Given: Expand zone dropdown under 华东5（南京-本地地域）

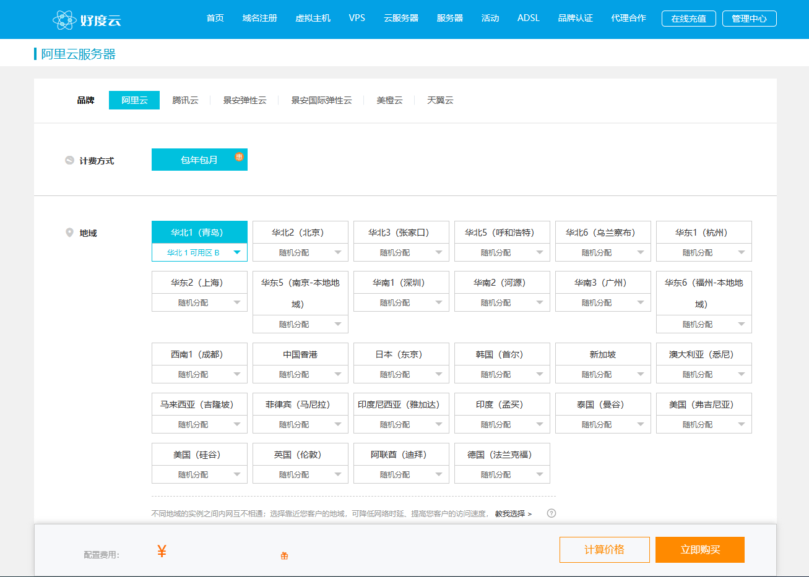Looking at the screenshot, I should click(300, 324).
